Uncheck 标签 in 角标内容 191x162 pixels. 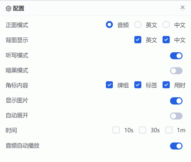[x=138, y=85]
